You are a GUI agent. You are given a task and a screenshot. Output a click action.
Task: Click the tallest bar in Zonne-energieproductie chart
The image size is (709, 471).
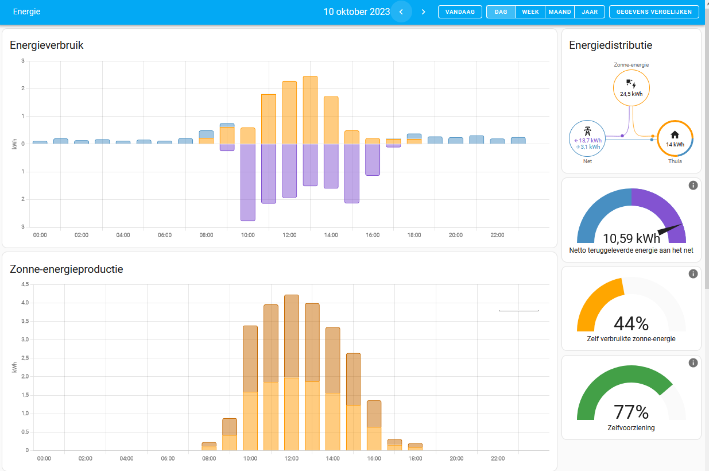click(292, 372)
